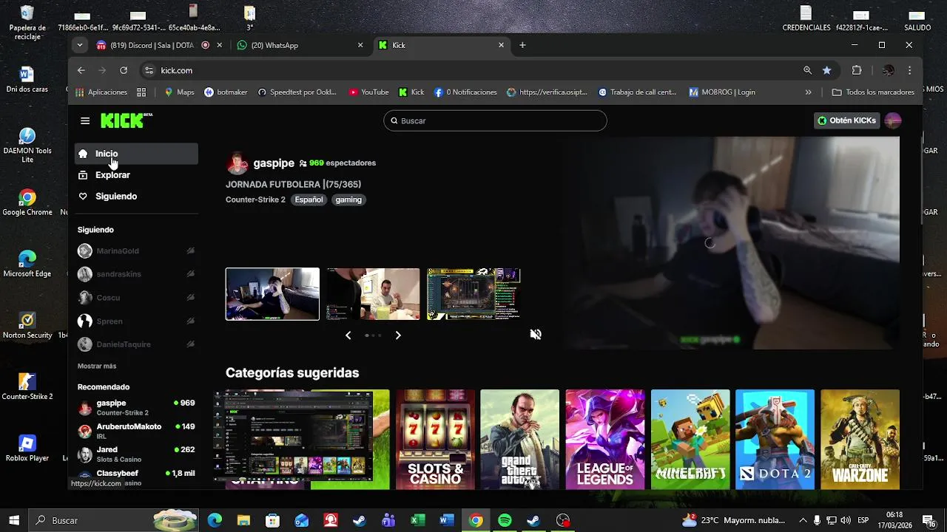
Task: Open recommended channel Jared
Action: pyautogui.click(x=136, y=454)
